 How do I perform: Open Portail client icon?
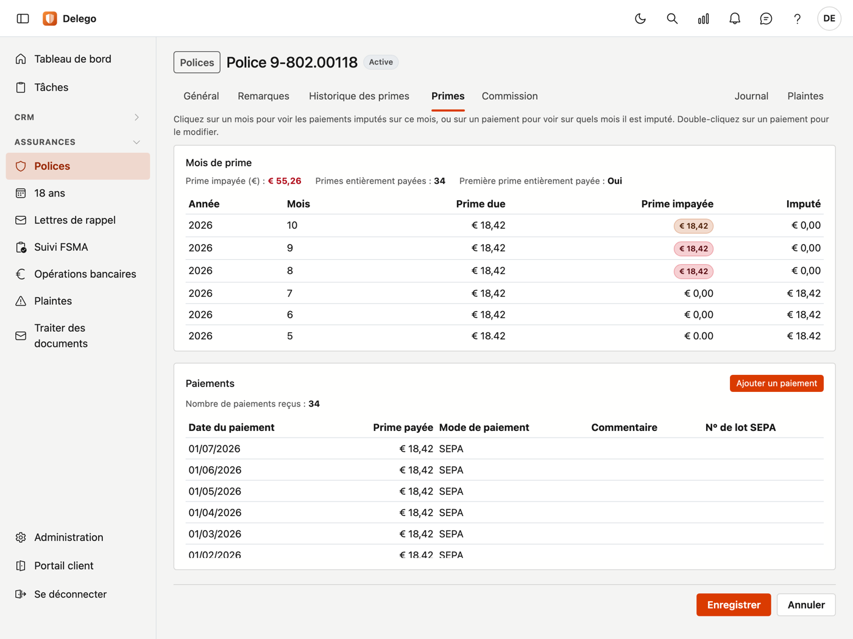tap(21, 566)
